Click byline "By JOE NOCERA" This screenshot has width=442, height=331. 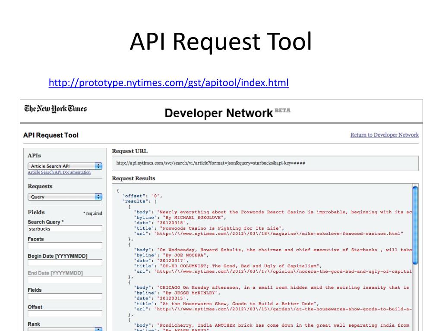click(x=171, y=255)
